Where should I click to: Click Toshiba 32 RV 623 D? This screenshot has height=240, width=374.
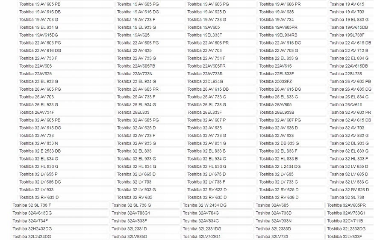207,190
